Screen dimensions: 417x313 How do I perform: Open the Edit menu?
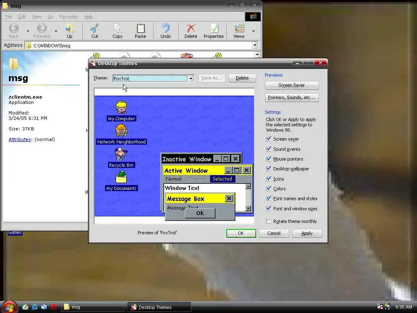pos(22,17)
